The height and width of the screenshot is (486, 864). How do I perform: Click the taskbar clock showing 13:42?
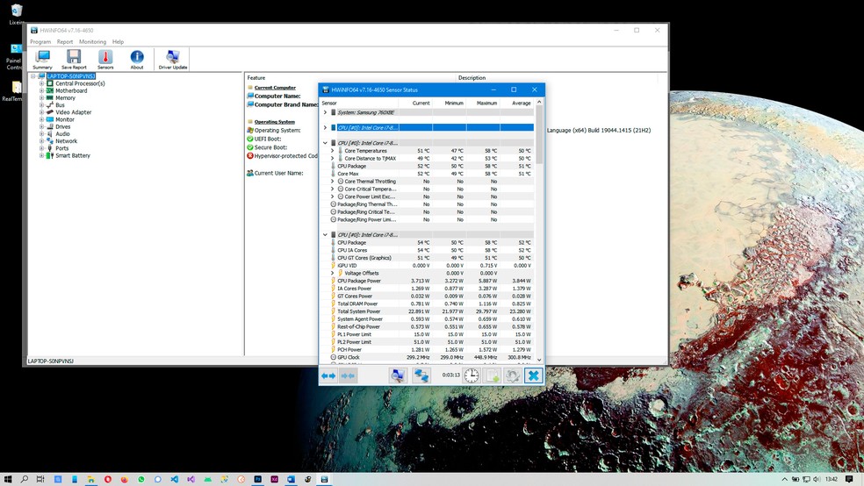pyautogui.click(x=832, y=479)
